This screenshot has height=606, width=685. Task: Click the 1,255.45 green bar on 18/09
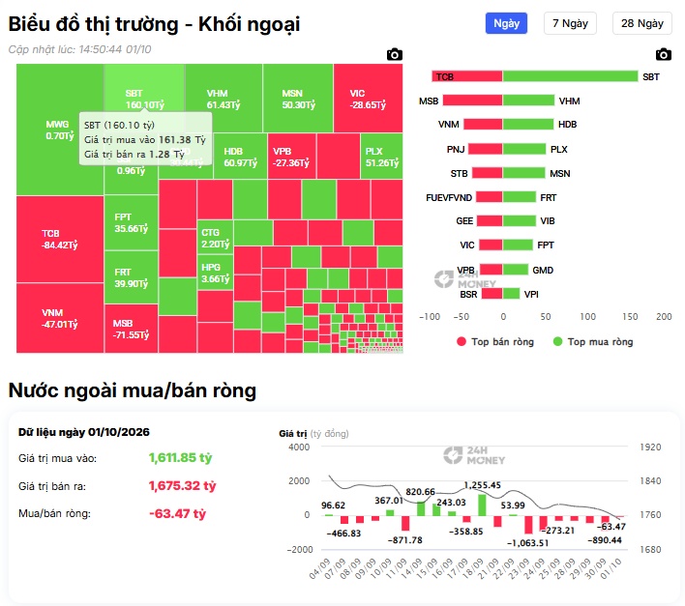click(482, 505)
